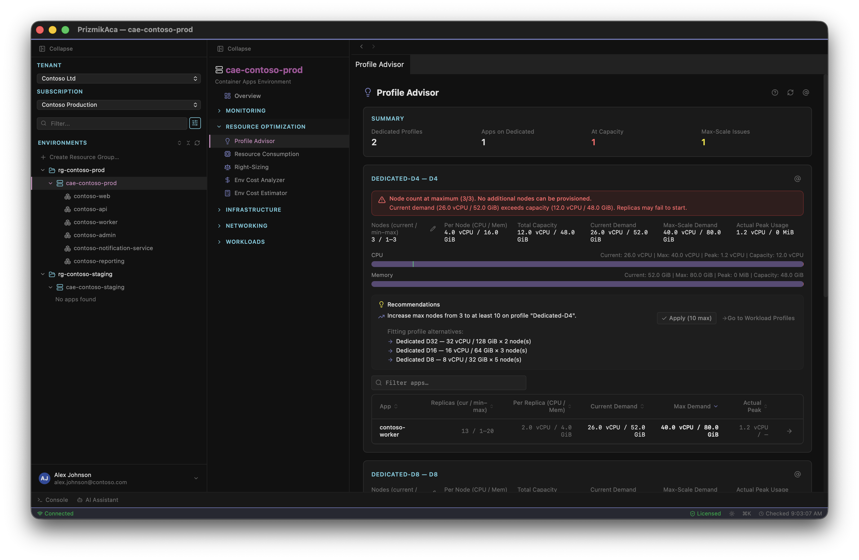Open command palette ⌘K shortcut
The image size is (859, 560).
(x=746, y=514)
